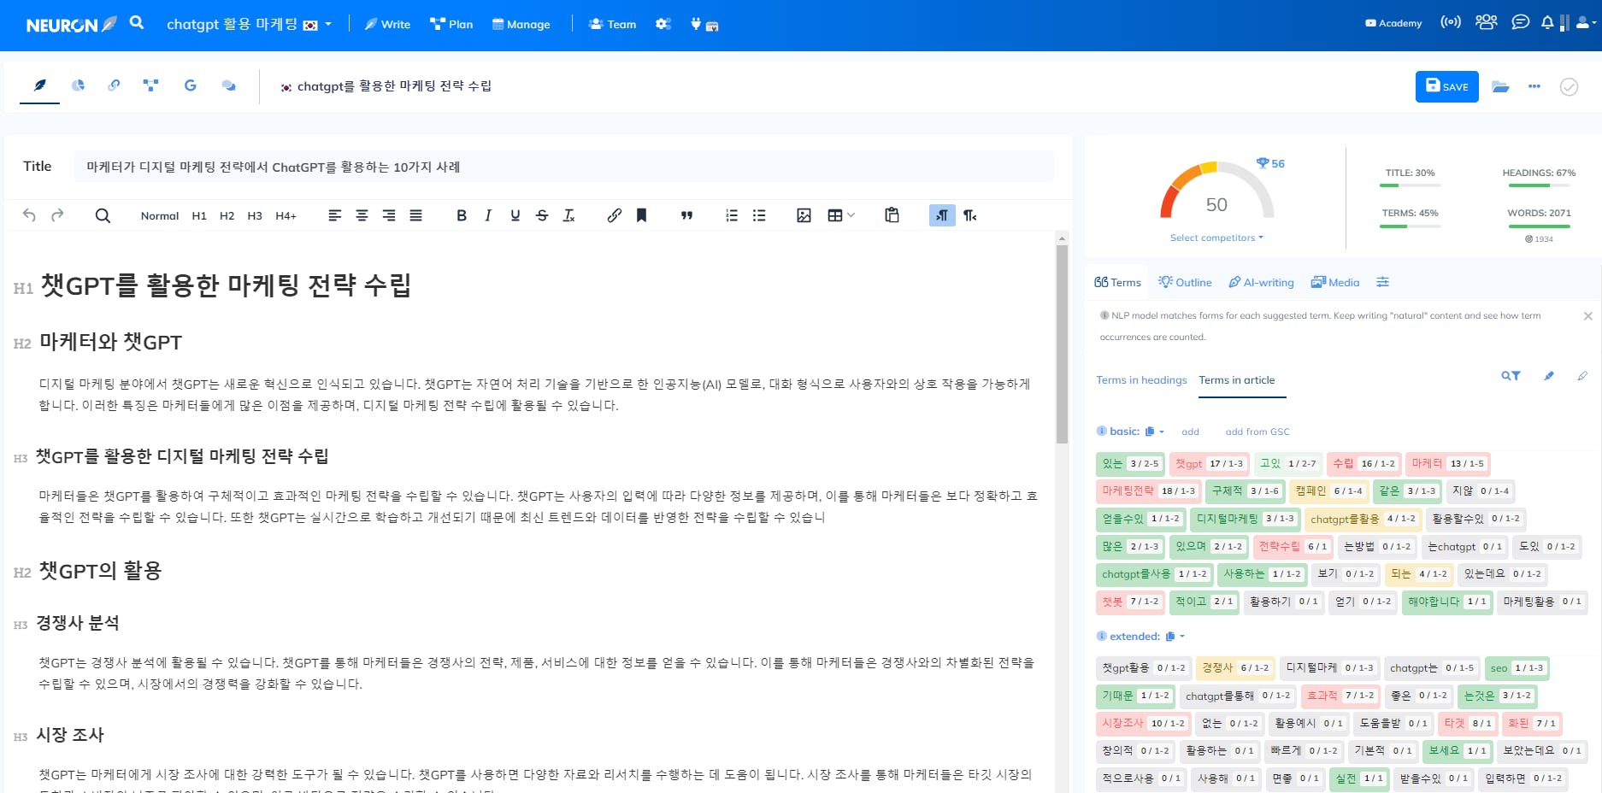Insert an image into the article
This screenshot has width=1602, height=793.
(804, 215)
